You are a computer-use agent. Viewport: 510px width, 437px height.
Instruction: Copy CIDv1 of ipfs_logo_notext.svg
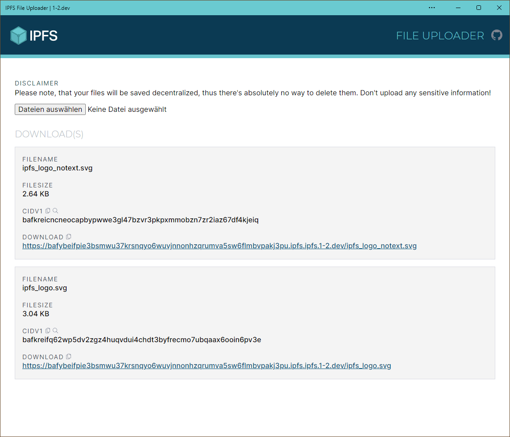(48, 211)
